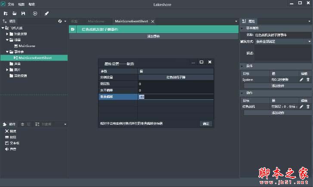Screen dimensions: 313x187
Task: Click the trash icon in System condition row
Action: click(308, 80)
